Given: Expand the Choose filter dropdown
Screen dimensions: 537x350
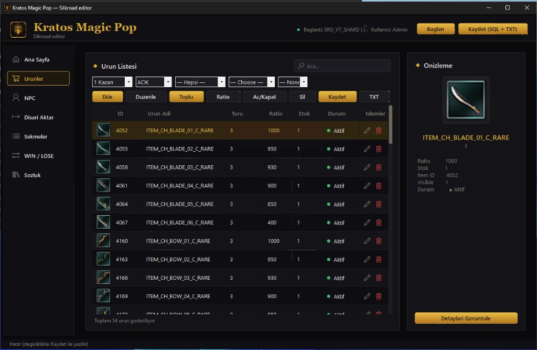Looking at the screenshot, I should [x=251, y=82].
